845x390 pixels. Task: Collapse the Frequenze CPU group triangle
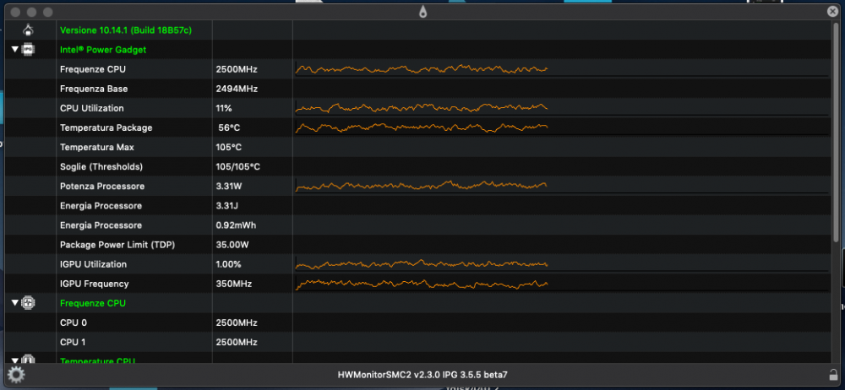[x=14, y=303]
